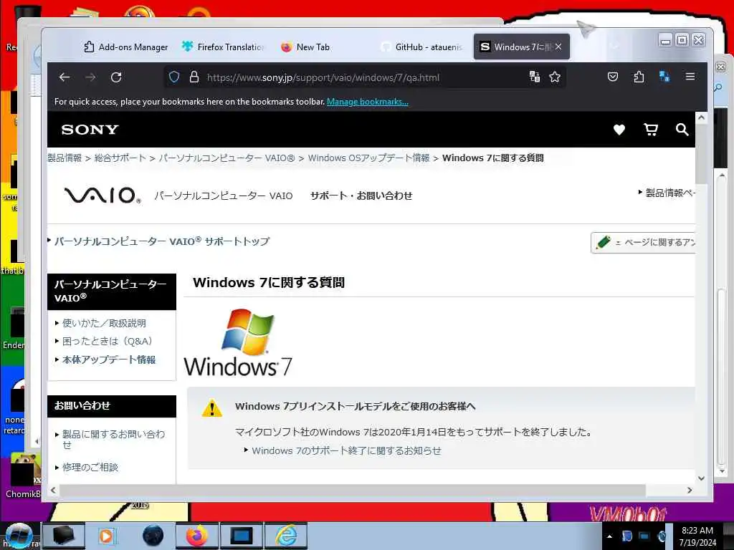The width and height of the screenshot is (734, 550).
Task: Close the Windows 7 Sony tab
Action: point(558,47)
